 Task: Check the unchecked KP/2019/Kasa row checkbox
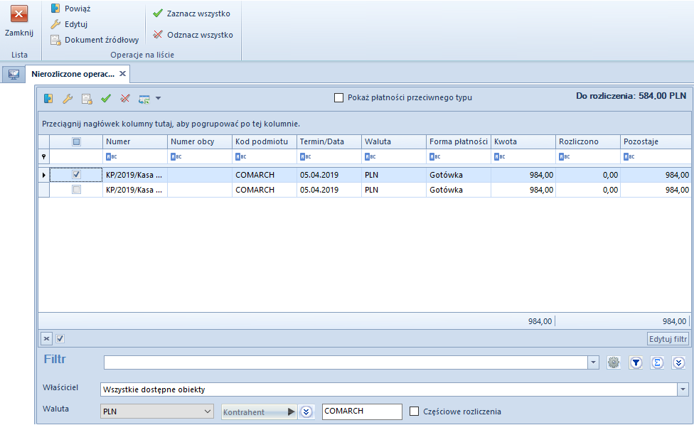(x=76, y=190)
